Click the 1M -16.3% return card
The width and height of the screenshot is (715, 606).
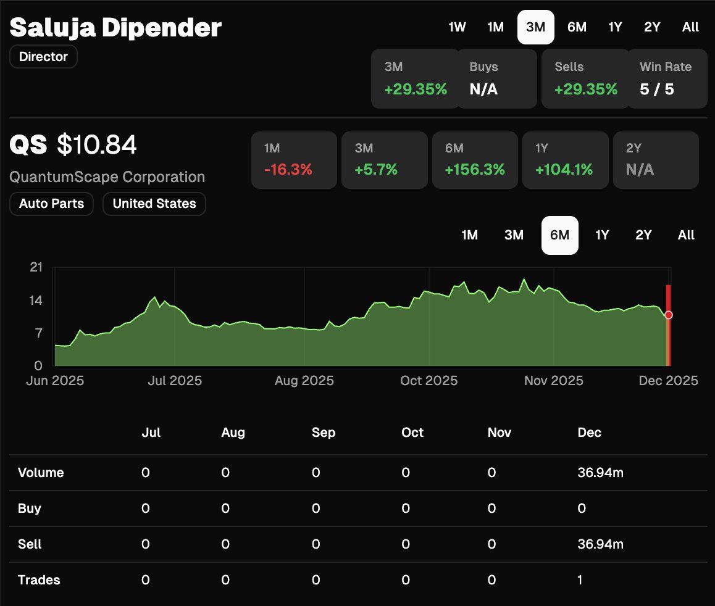(294, 160)
